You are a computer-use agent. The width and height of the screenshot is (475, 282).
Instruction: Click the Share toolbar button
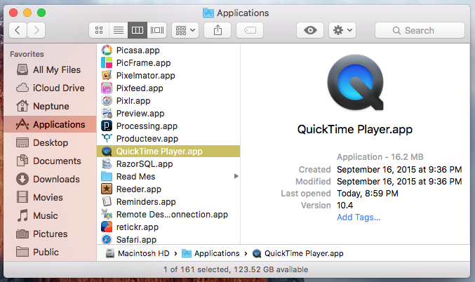pyautogui.click(x=218, y=30)
